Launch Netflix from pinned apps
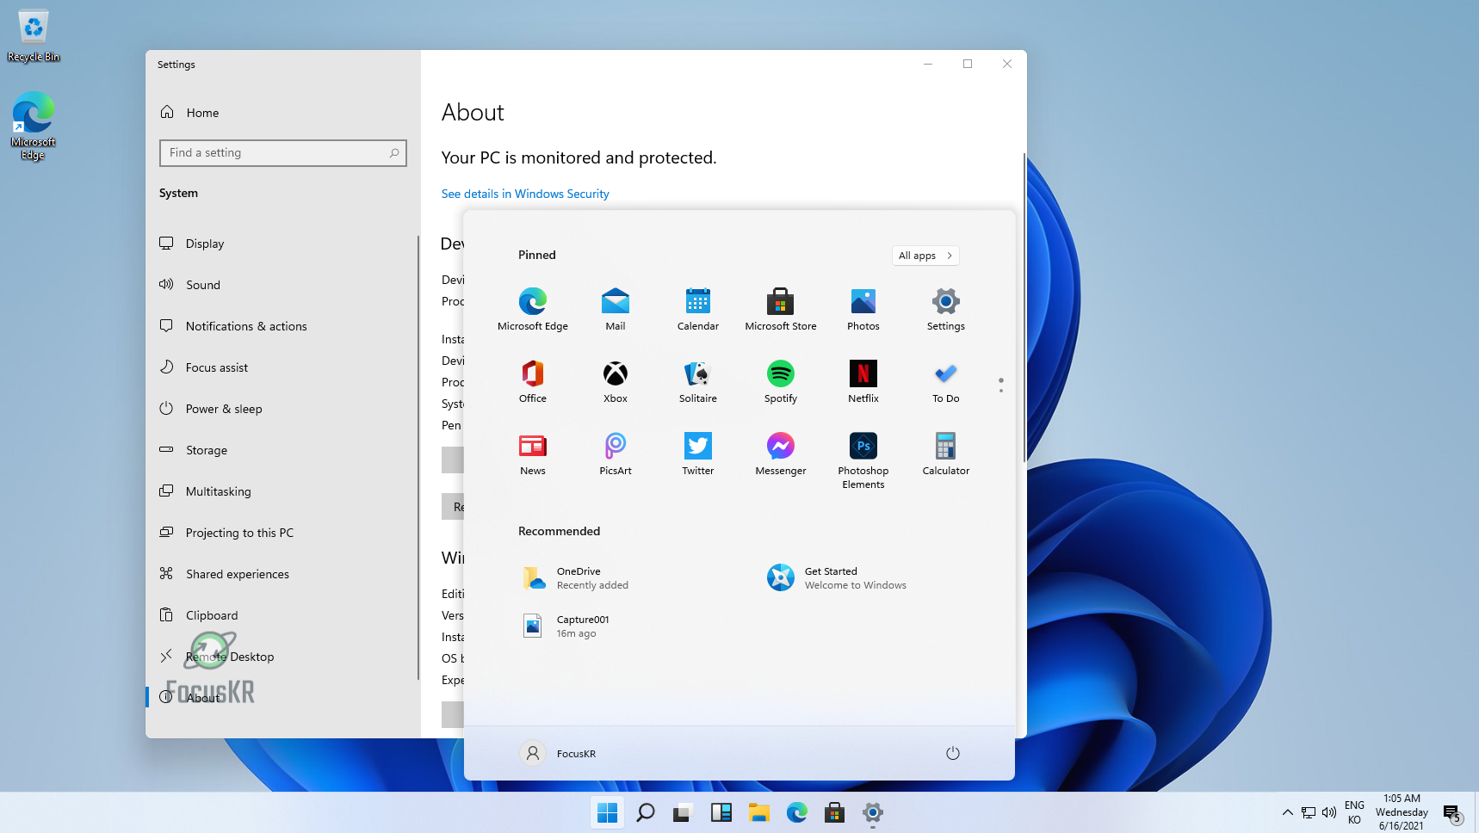Screen dimensions: 1479x833 [x=863, y=382]
